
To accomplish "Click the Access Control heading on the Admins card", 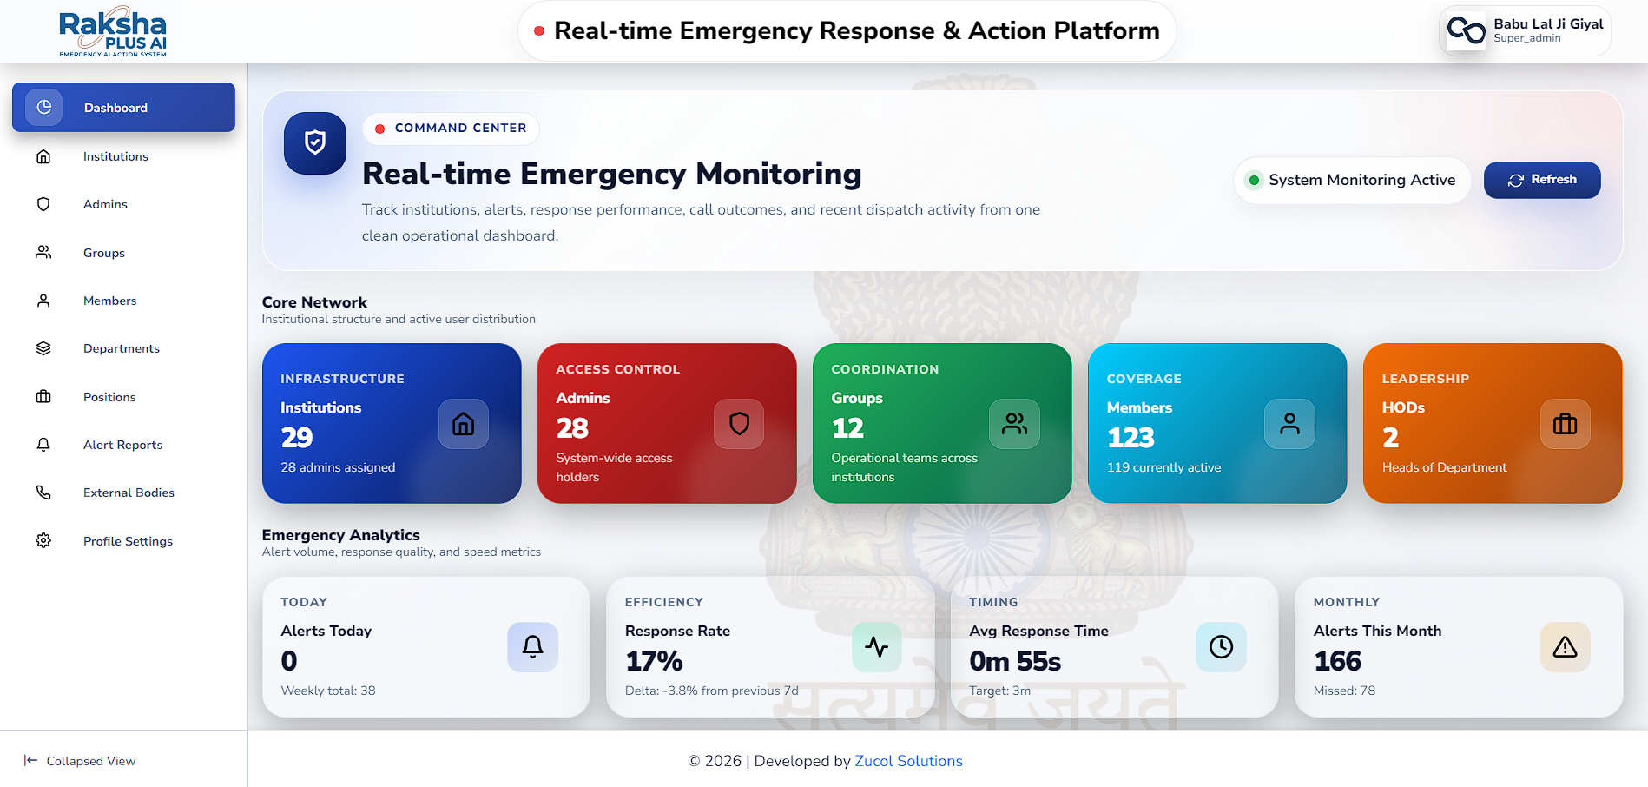I will tap(617, 369).
